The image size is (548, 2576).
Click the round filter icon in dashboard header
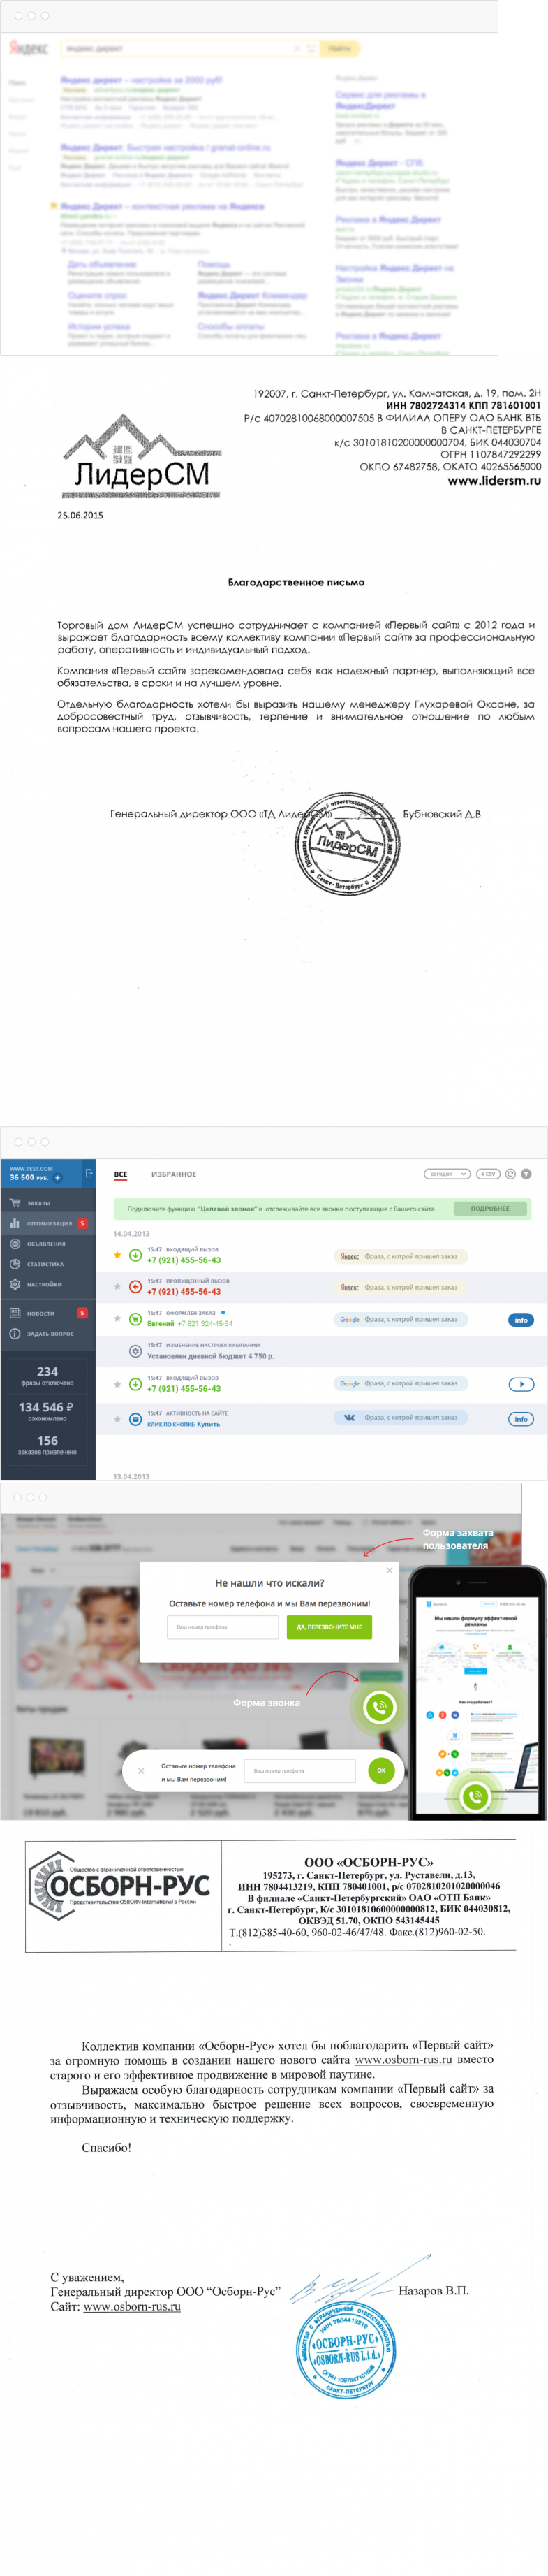526,1174
